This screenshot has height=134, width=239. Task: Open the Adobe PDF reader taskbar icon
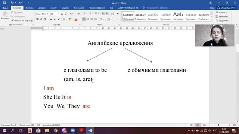pyautogui.click(x=81, y=131)
